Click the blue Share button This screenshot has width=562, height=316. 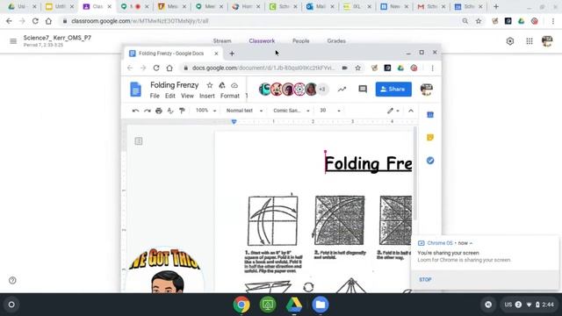point(393,90)
